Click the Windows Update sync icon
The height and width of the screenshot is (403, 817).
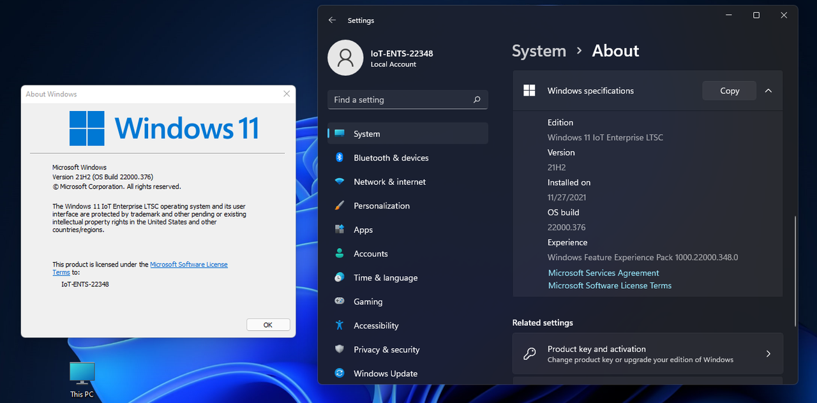(340, 373)
